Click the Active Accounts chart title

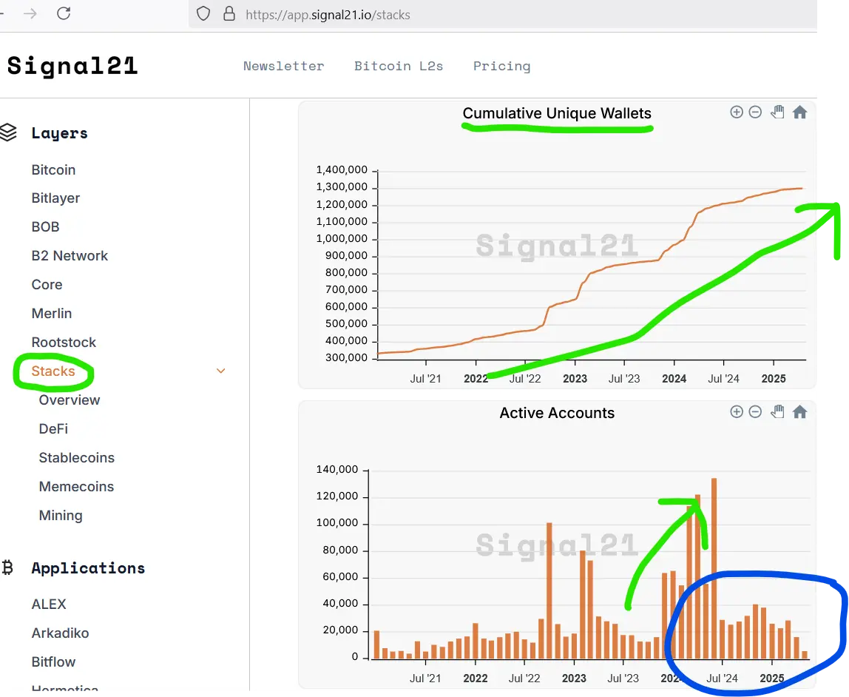tap(557, 413)
